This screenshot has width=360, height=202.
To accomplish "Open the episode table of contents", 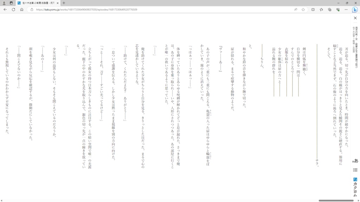I will 355,170.
